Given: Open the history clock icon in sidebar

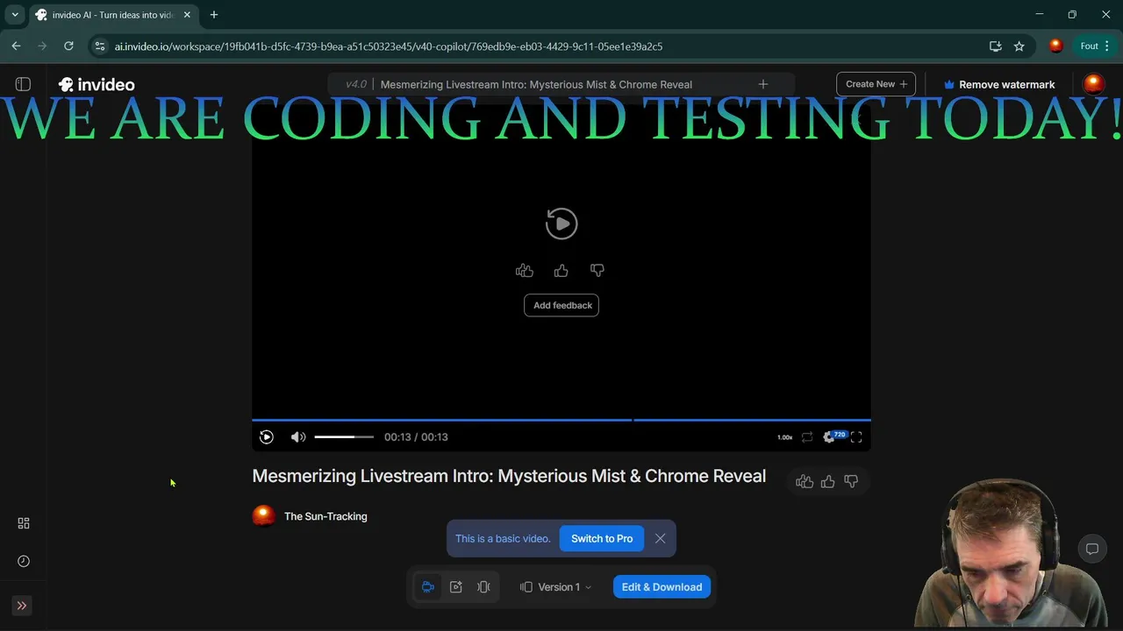Looking at the screenshot, I should click(24, 562).
